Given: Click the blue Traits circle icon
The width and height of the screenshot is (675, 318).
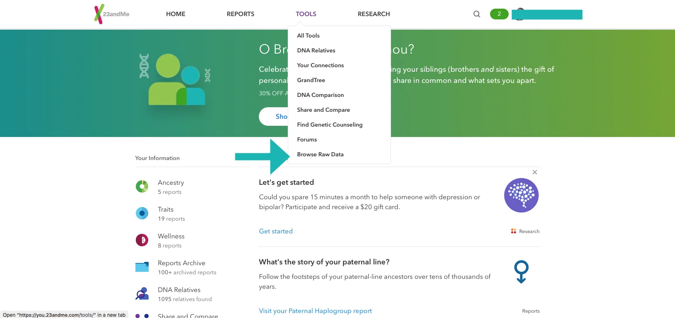Looking at the screenshot, I should [142, 213].
